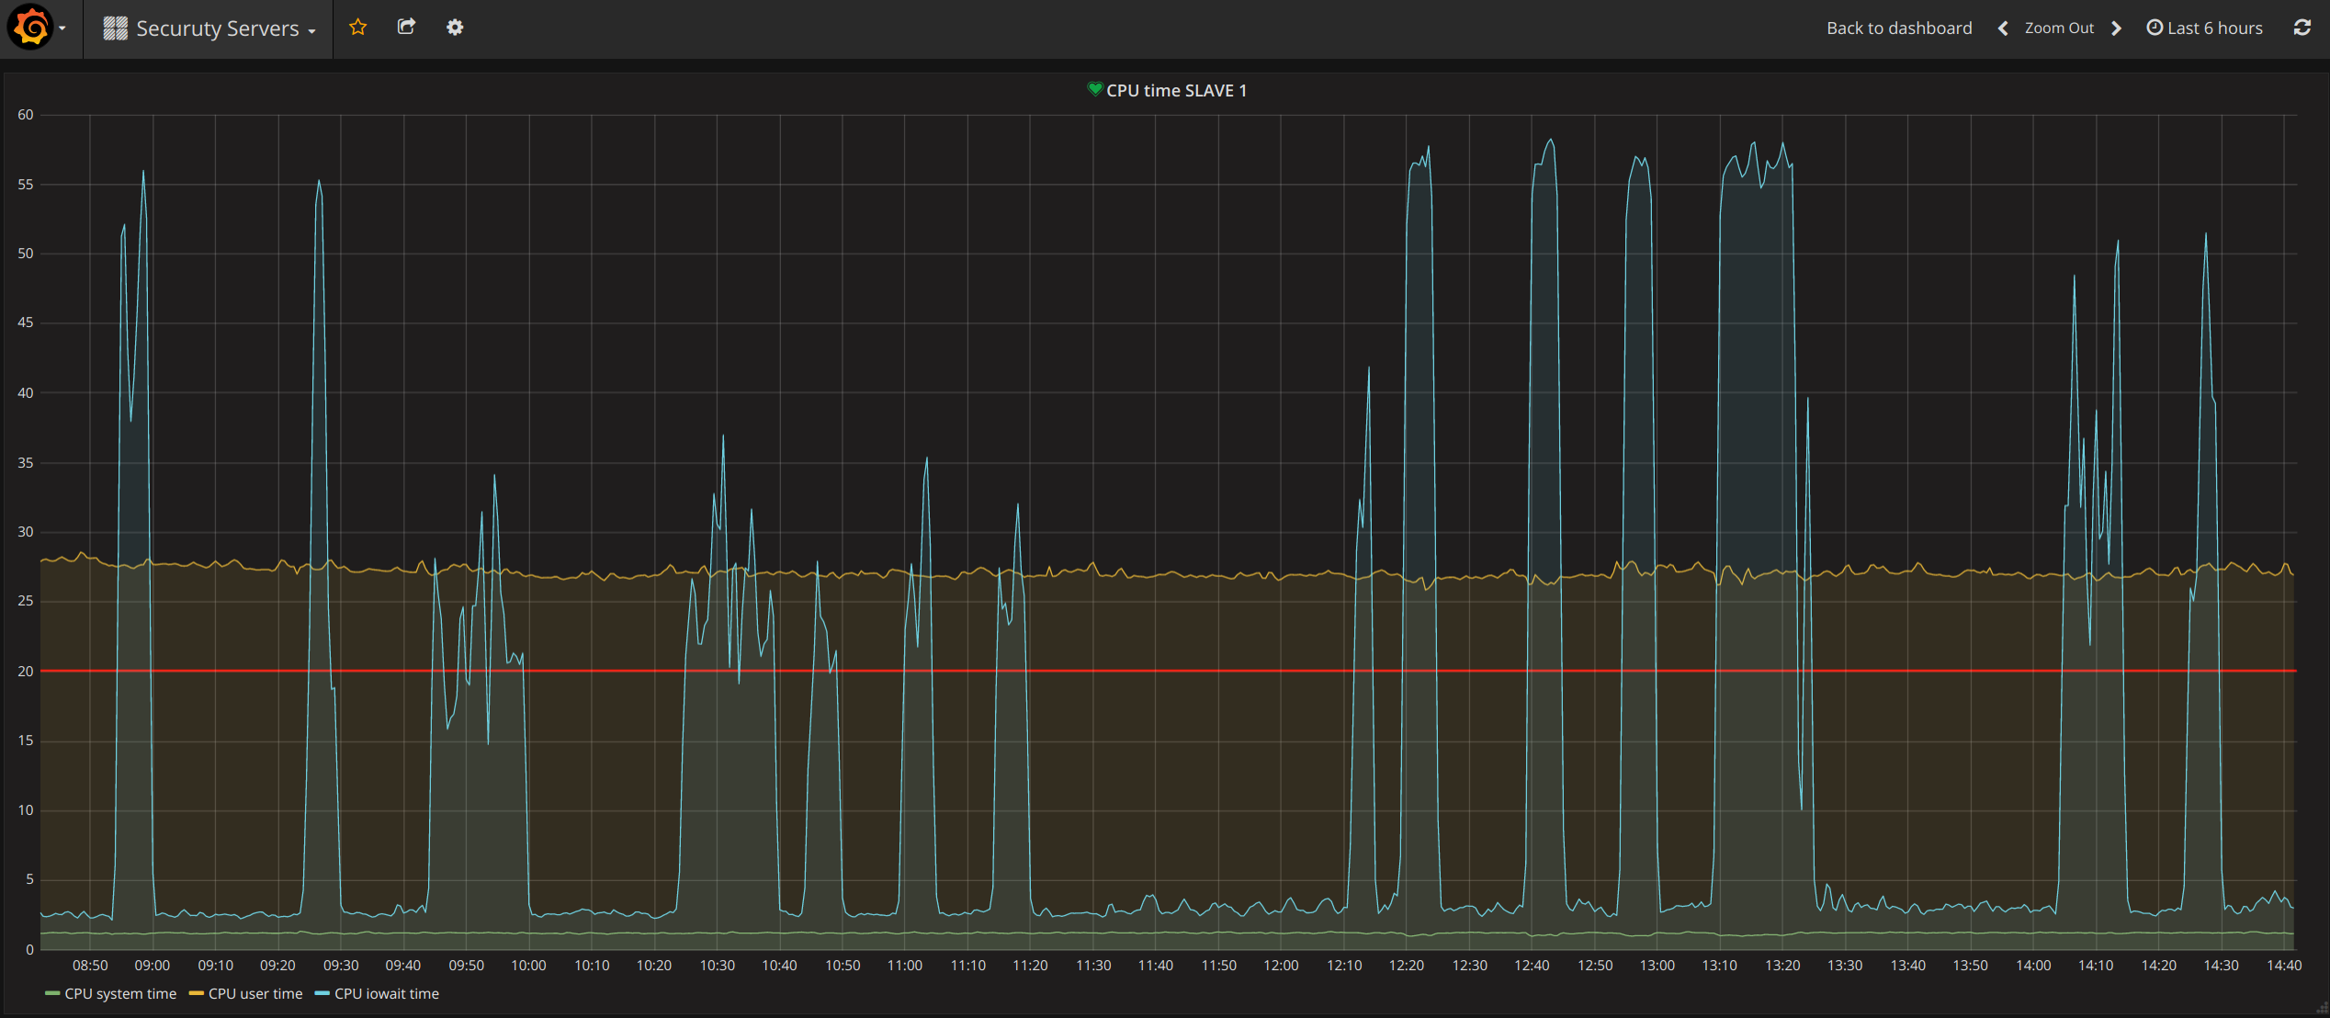Click the 20 y-axis threshold label
Screen dimensions: 2330x1018
click(26, 672)
